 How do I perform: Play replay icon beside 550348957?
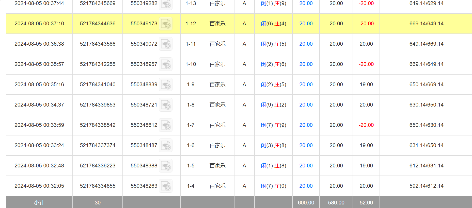coord(166,64)
